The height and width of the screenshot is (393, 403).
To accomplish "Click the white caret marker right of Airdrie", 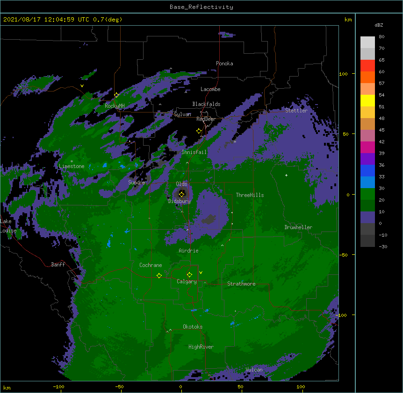I will (x=223, y=246).
